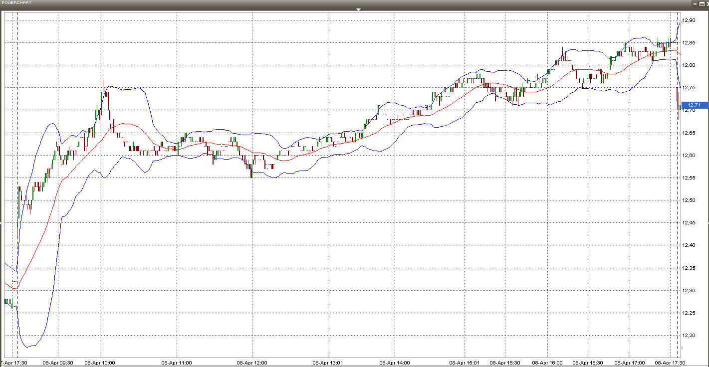Viewport: 709px width, 367px height.
Task: Click the 12,30 price axis label
Action: [690, 291]
